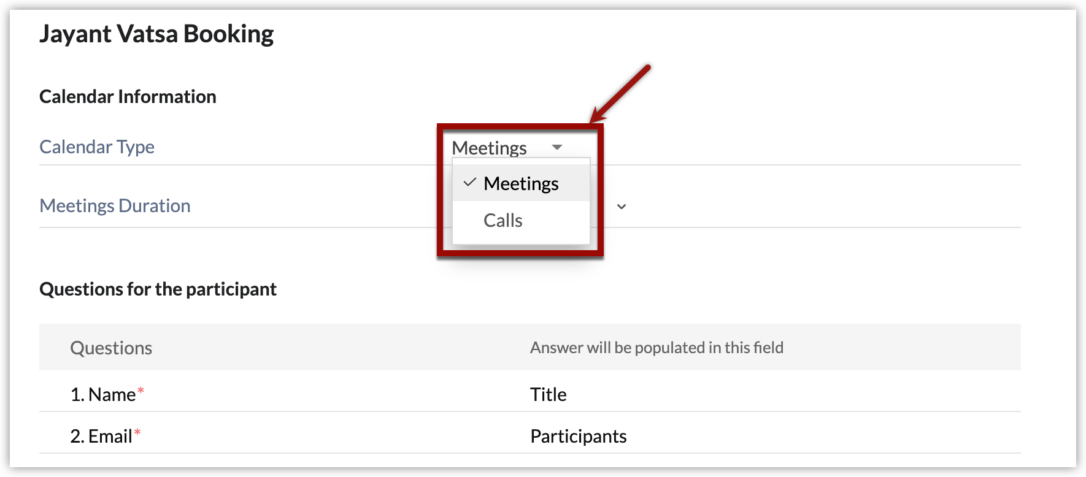Click the Questions column header
Viewport: 1086px width, 477px height.
point(111,348)
